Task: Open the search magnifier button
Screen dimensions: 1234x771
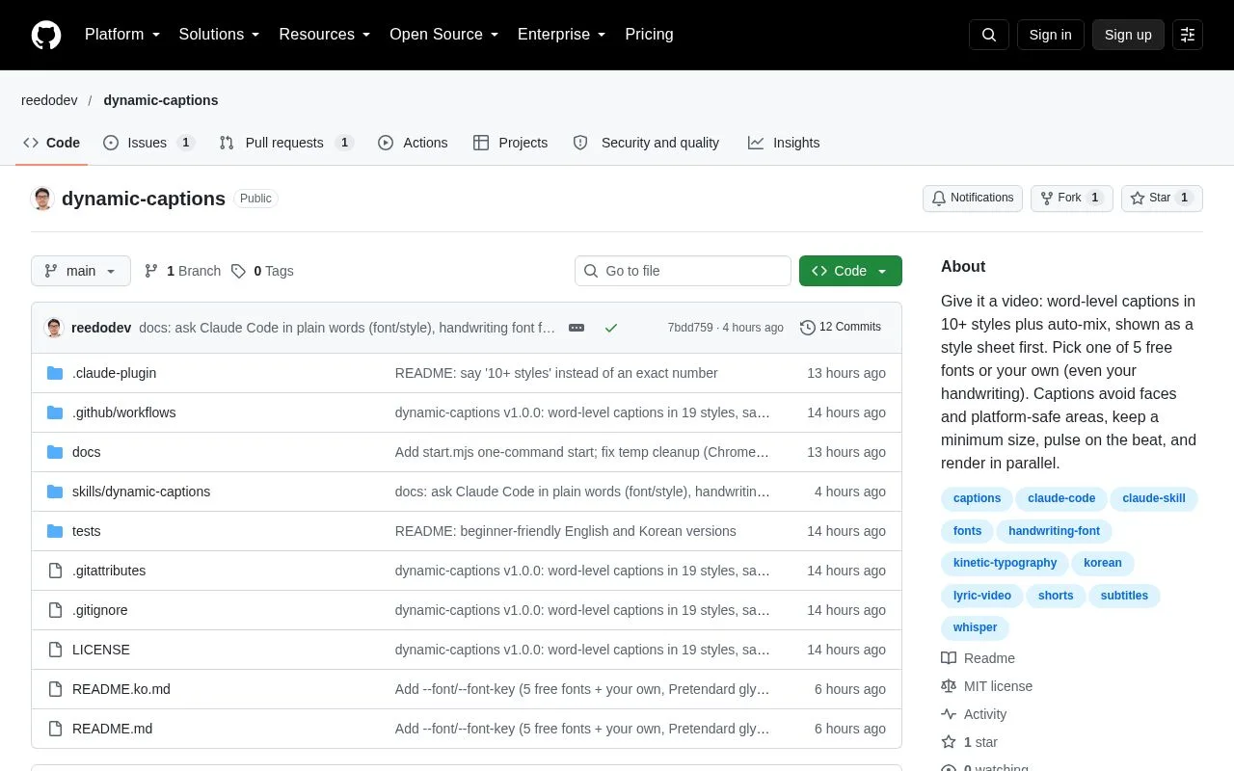Action: pyautogui.click(x=989, y=35)
